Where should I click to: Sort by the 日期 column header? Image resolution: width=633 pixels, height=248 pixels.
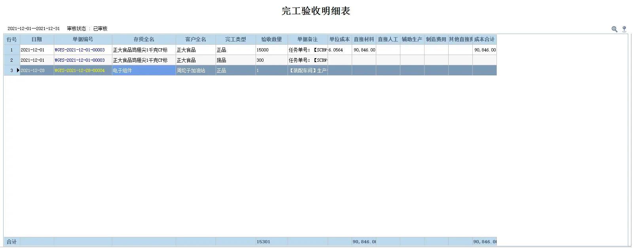[x=37, y=40]
